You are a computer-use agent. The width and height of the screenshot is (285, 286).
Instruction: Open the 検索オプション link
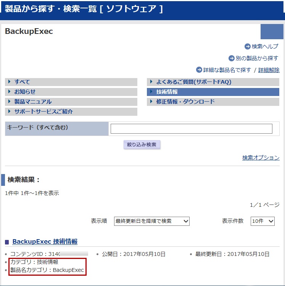click(x=261, y=158)
